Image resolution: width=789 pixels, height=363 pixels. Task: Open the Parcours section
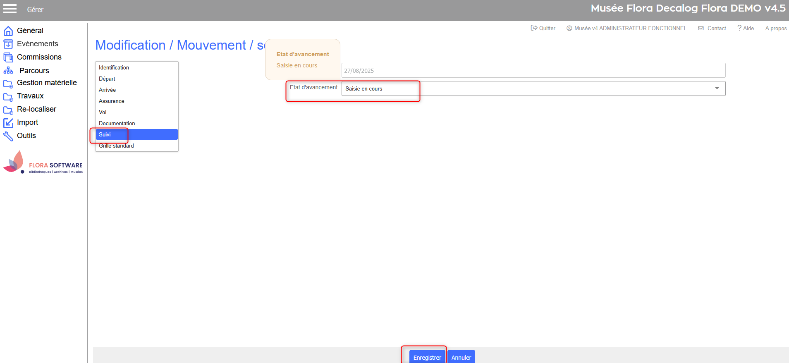(x=34, y=71)
